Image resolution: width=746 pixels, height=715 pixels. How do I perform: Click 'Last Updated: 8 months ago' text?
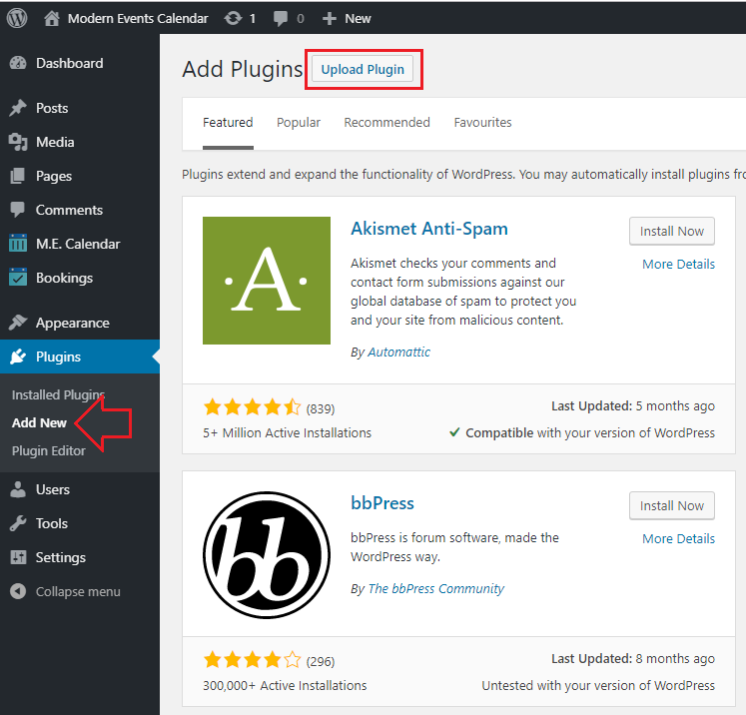click(633, 659)
